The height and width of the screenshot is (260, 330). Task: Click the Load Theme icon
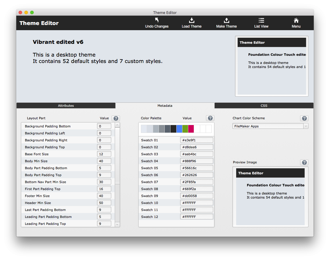pyautogui.click(x=191, y=20)
